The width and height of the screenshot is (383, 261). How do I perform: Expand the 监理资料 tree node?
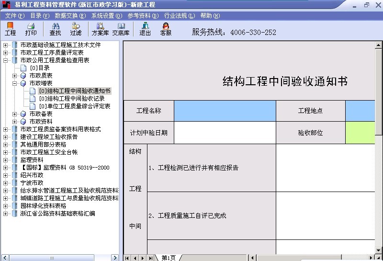coord(6,160)
